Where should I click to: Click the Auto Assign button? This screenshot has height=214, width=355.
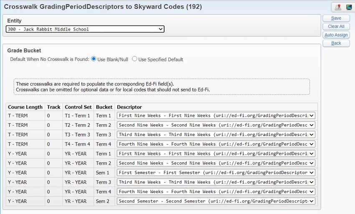tap(336, 35)
